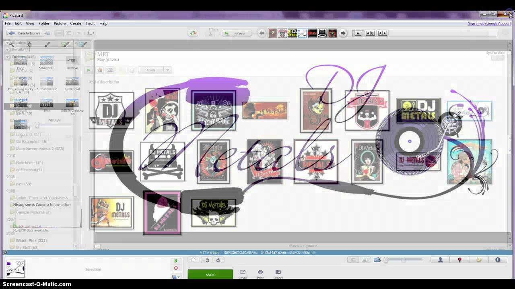
Task: Create movie presentation from MET folder
Action: tap(110, 70)
